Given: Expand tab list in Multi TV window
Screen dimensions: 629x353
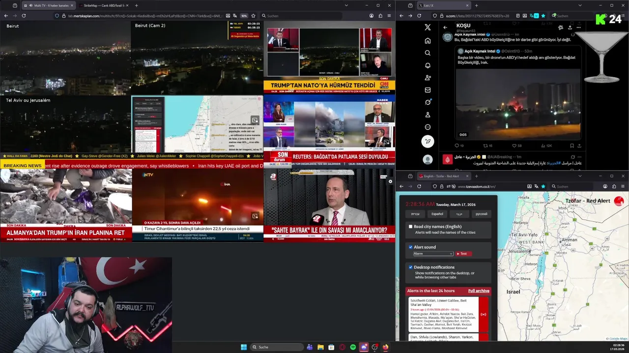Looking at the screenshot, I should pos(346,5).
